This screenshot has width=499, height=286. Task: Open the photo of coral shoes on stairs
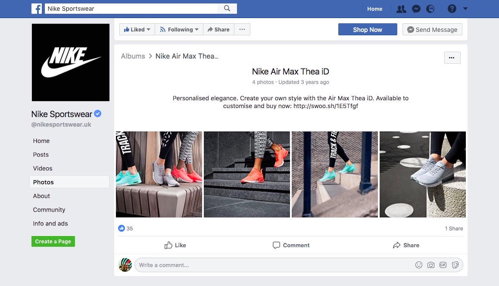247,175
